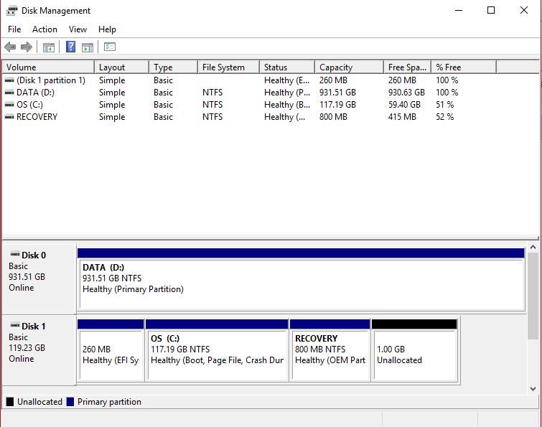The width and height of the screenshot is (542, 427).
Task: Open the File menu
Action: (x=14, y=29)
